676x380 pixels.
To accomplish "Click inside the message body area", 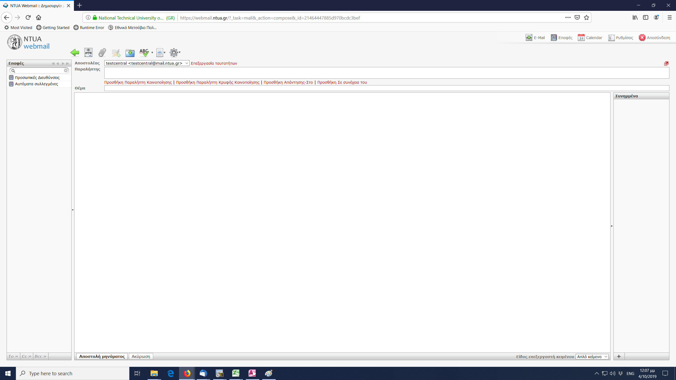I will tap(342, 222).
